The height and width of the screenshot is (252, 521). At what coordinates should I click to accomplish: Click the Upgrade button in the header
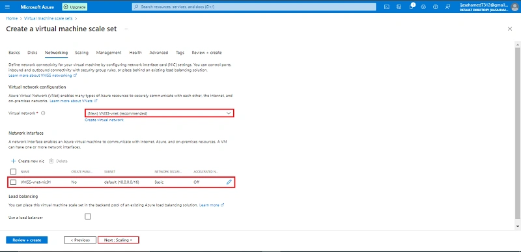coord(75,7)
